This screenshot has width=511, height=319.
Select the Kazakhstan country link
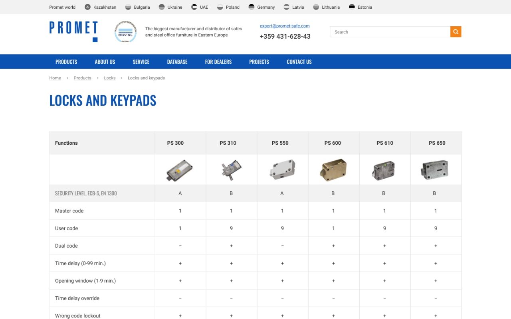pyautogui.click(x=105, y=7)
